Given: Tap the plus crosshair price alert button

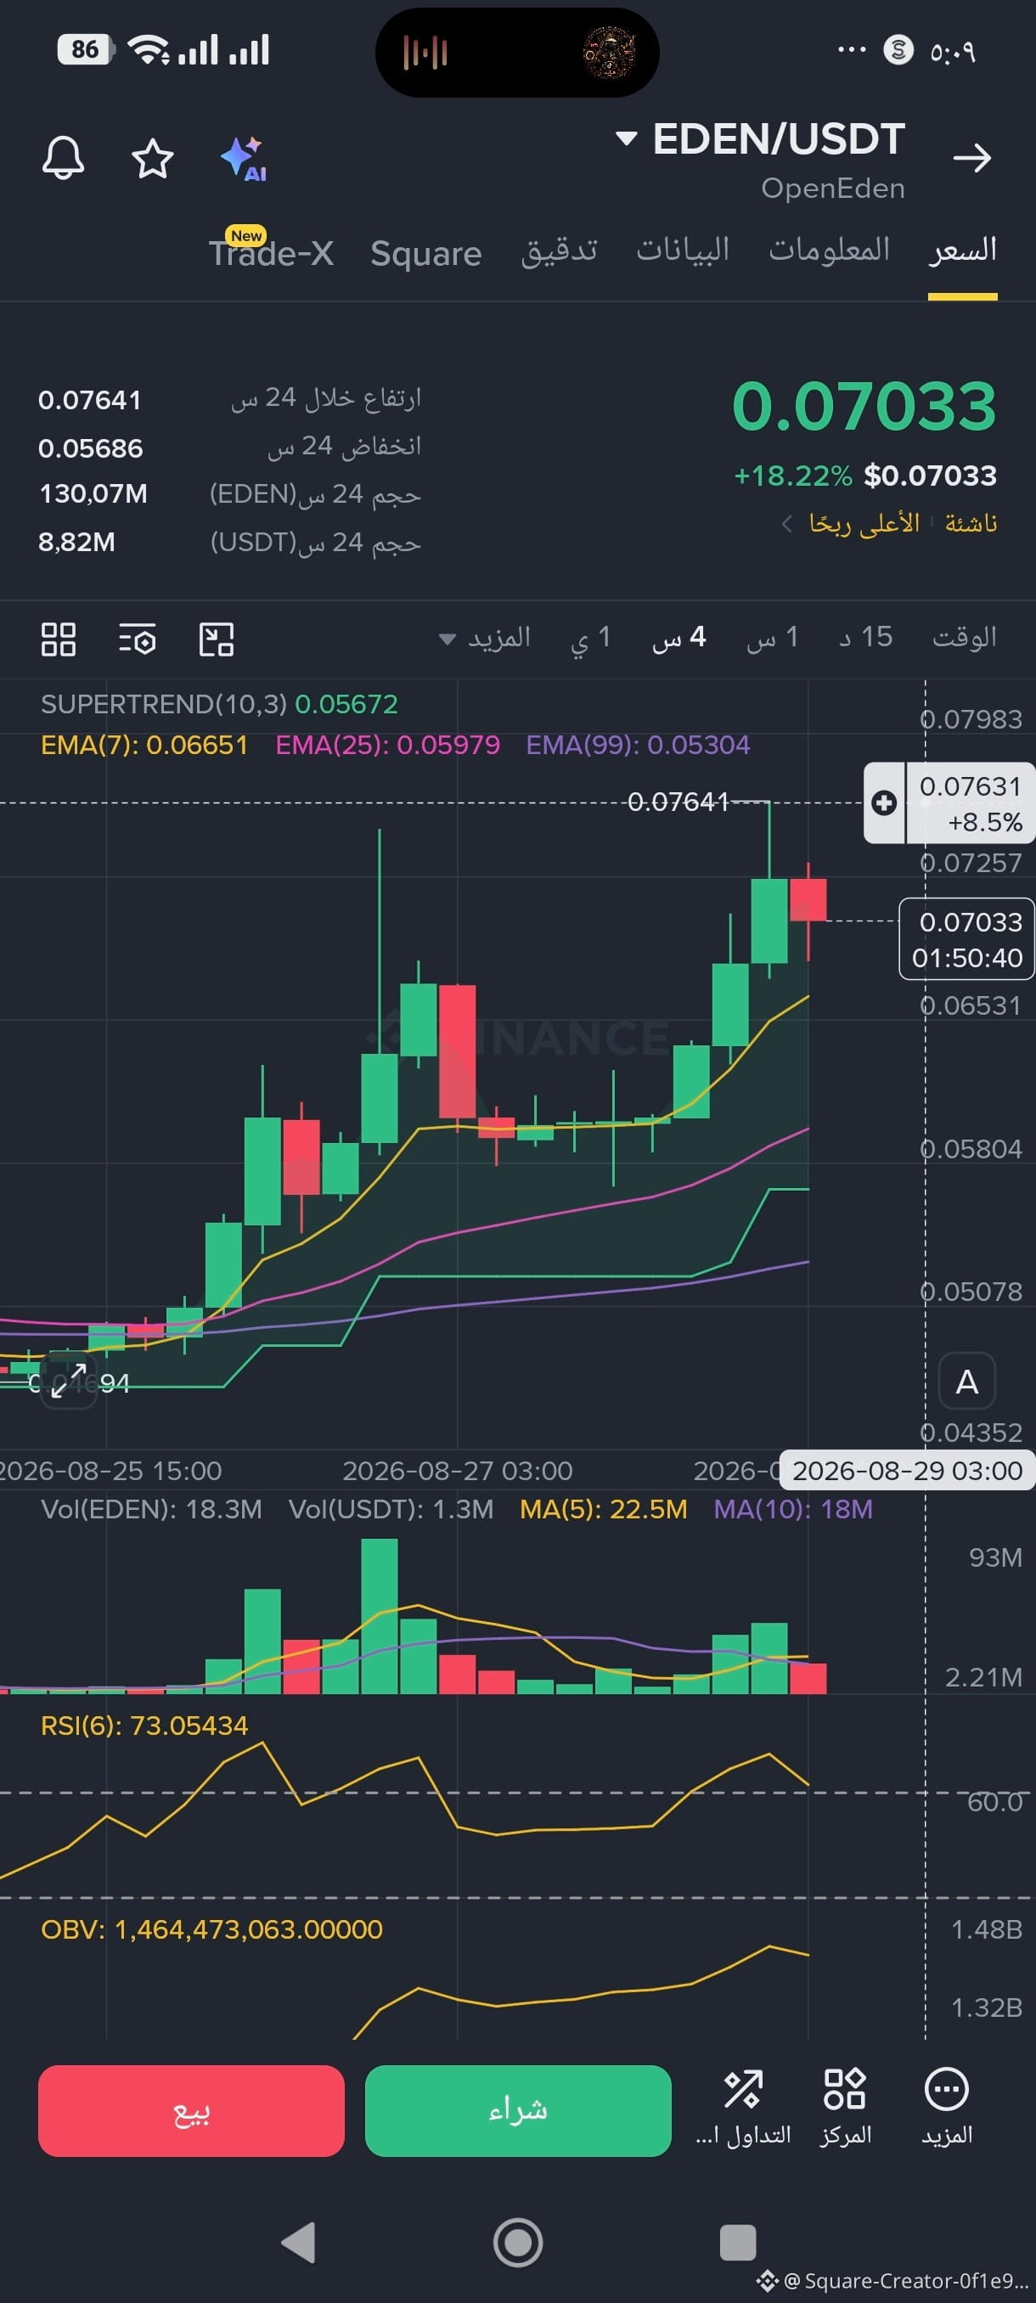Looking at the screenshot, I should (884, 802).
